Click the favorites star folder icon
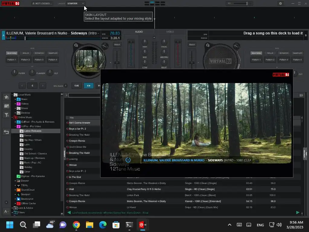Viewport: 309px width, 232px height. click(6, 97)
